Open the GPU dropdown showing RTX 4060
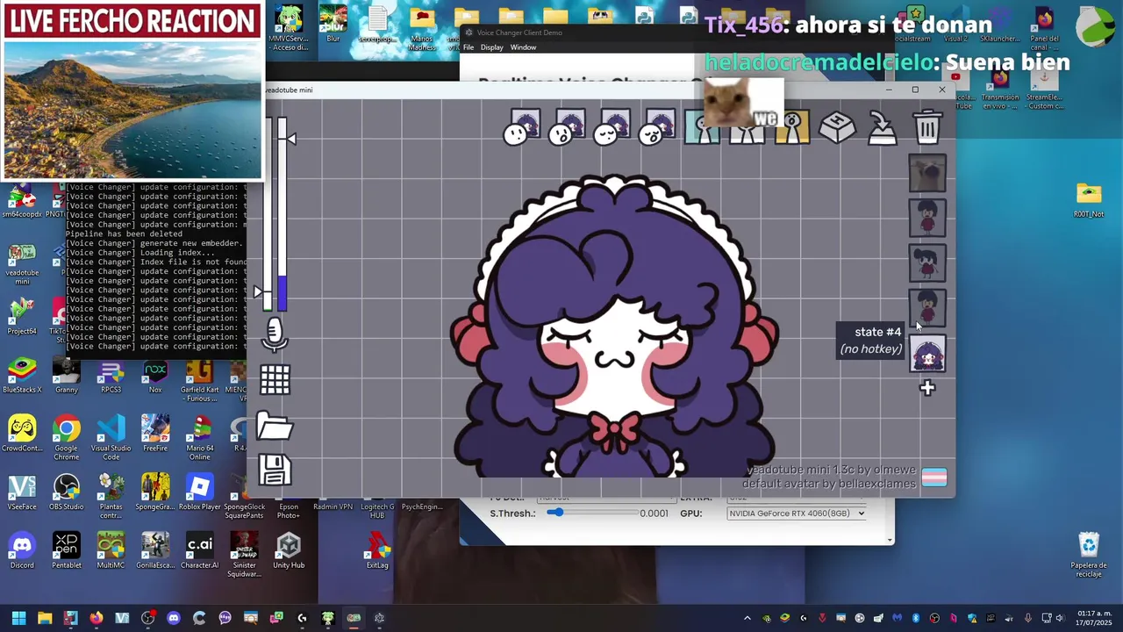 coord(797,513)
